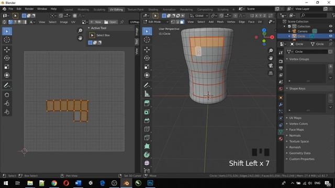Screen dimensions: 335x188
Task: Collapse the Shape Keys panel
Action: click(297, 88)
